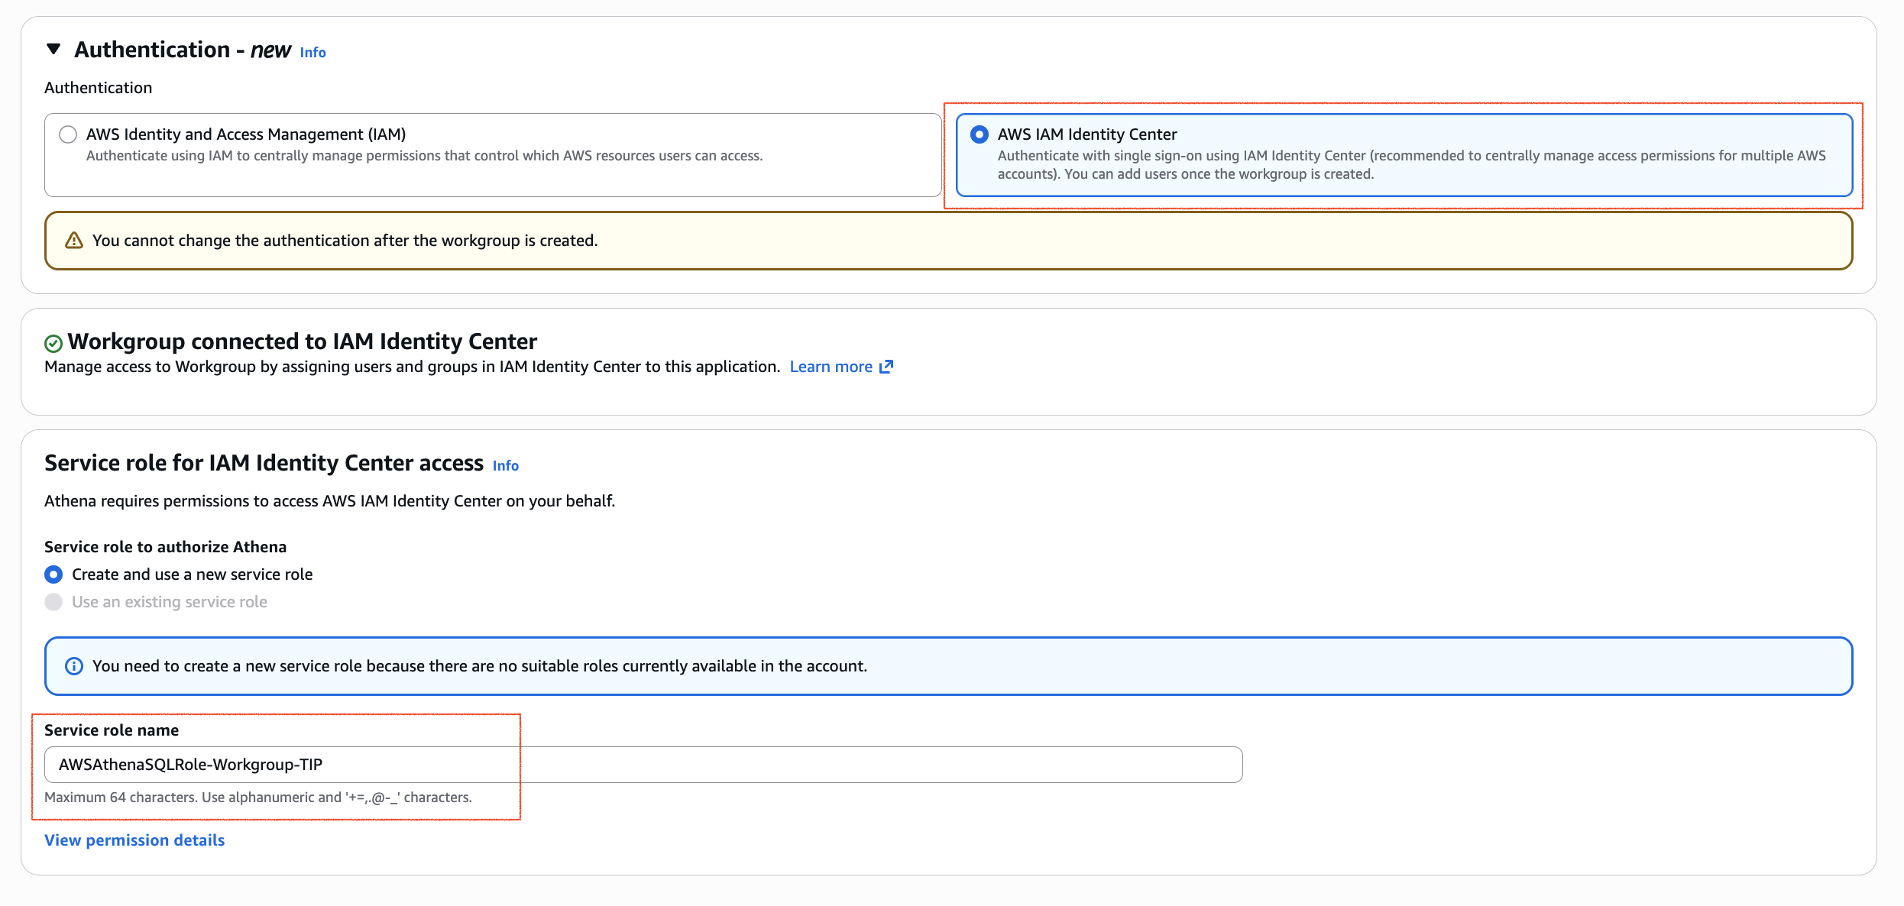Open View permission details link
This screenshot has height=906, width=1904.
tap(134, 840)
